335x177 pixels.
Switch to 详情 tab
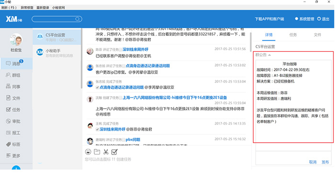click(x=268, y=35)
